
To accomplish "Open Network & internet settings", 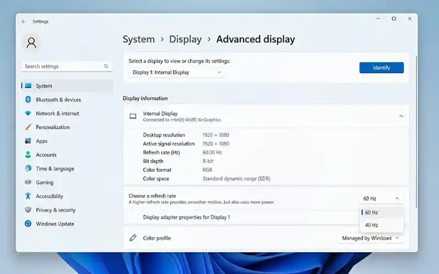I will click(x=67, y=113).
